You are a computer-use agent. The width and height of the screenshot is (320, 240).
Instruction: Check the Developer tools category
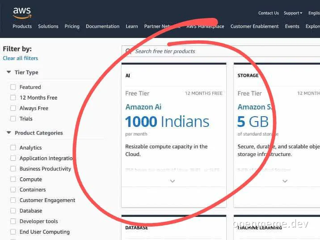coord(13,221)
